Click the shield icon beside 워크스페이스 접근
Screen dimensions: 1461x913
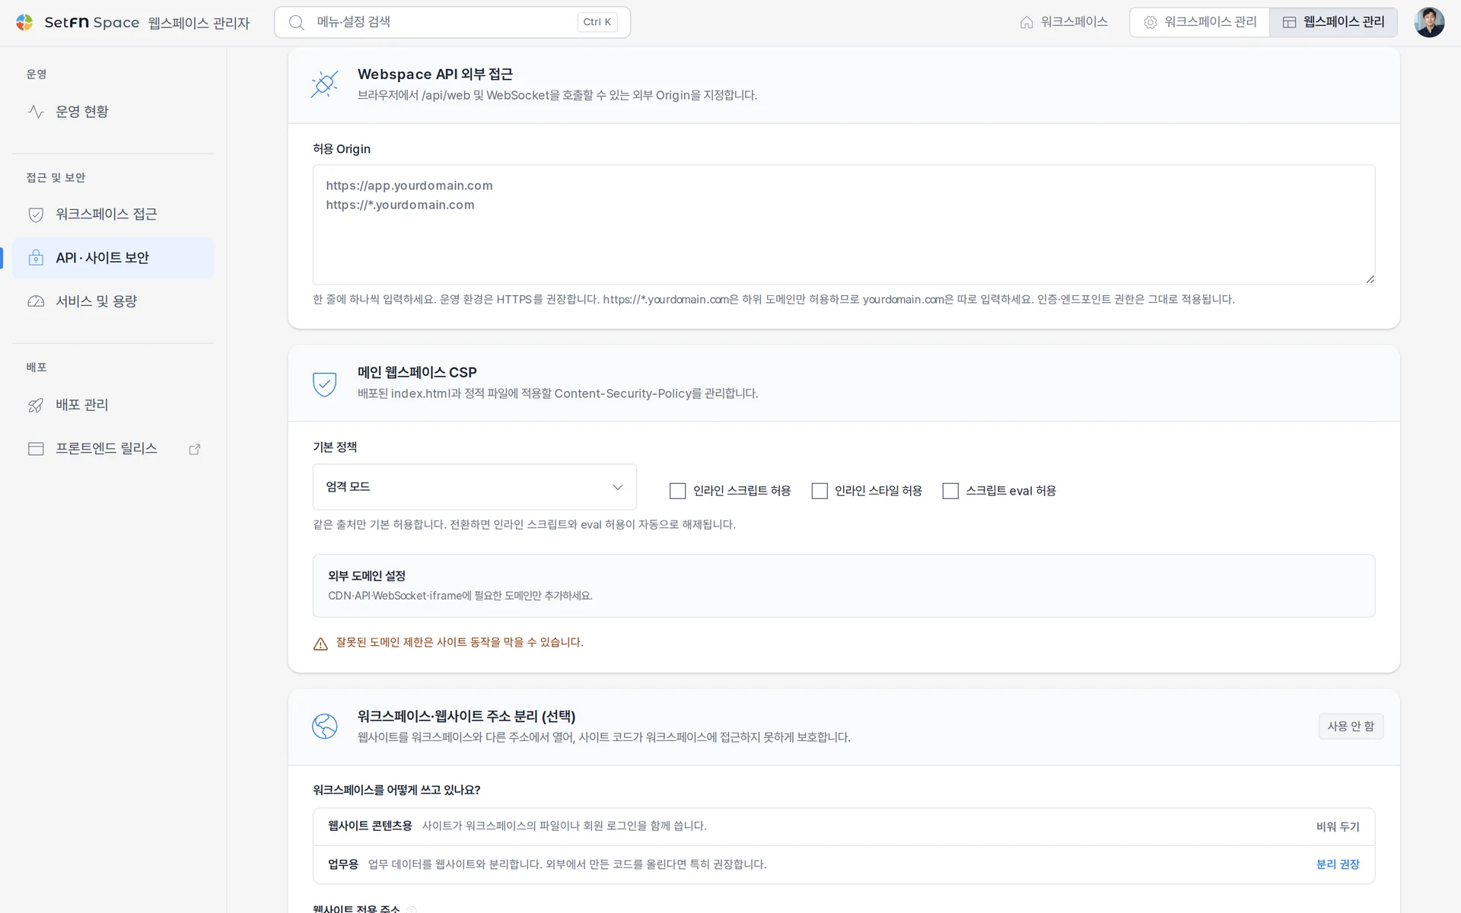[x=36, y=215]
